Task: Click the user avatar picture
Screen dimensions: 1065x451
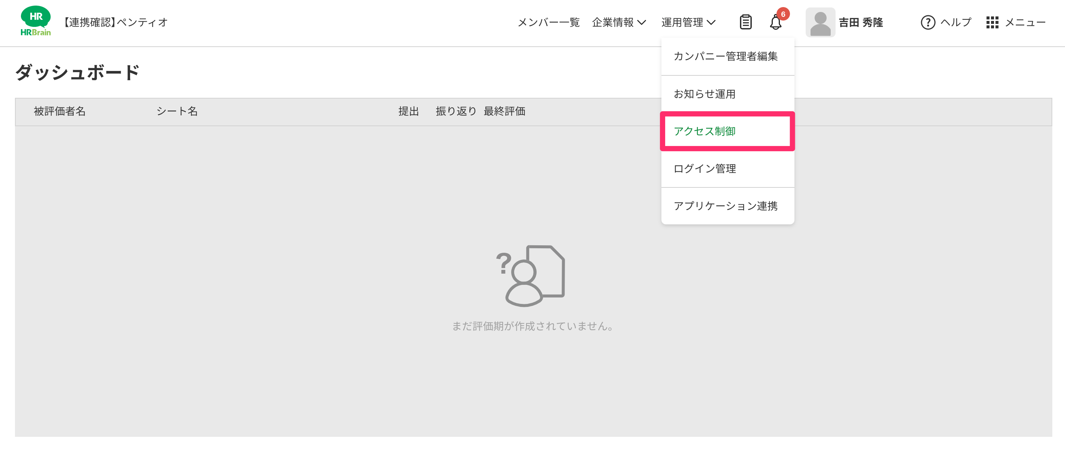Action: pos(820,22)
